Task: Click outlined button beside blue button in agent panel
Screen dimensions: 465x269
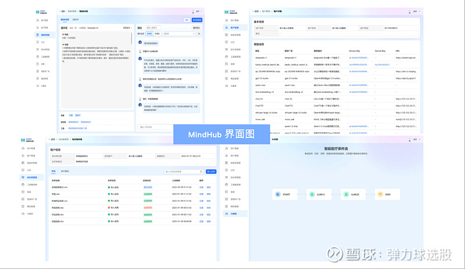Action: coord(187,20)
